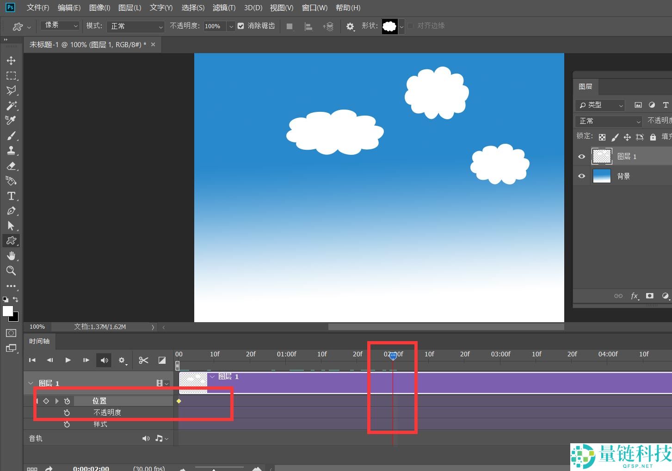Select the Horizontal Type tool

coord(11,196)
